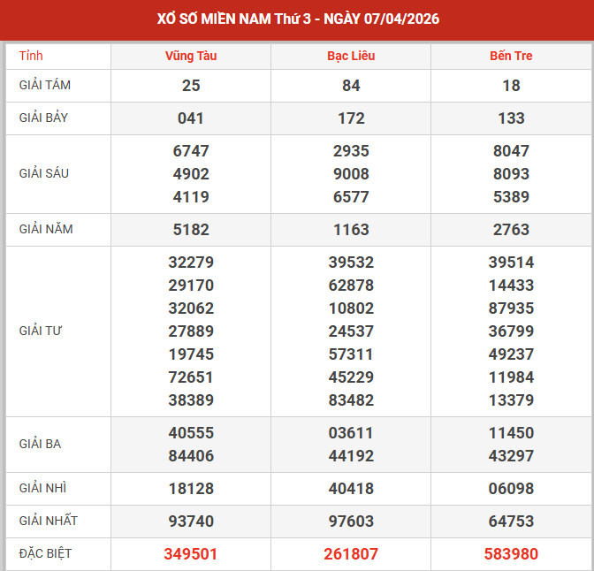The height and width of the screenshot is (571, 594).
Task: Select number 84406 in Vũng Tàu third prize
Action: tap(191, 456)
